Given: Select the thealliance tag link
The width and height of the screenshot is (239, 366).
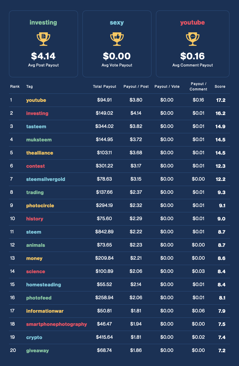Looking at the screenshot, I should click(40, 153).
